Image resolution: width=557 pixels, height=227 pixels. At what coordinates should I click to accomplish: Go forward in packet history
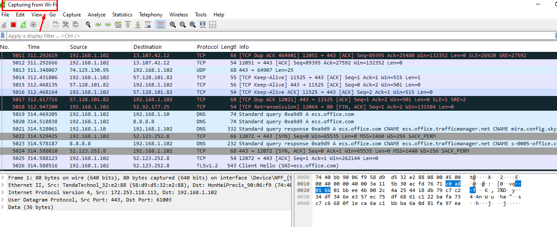[108, 25]
